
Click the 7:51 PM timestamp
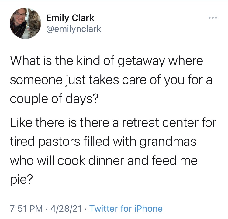pyautogui.click(x=26, y=209)
